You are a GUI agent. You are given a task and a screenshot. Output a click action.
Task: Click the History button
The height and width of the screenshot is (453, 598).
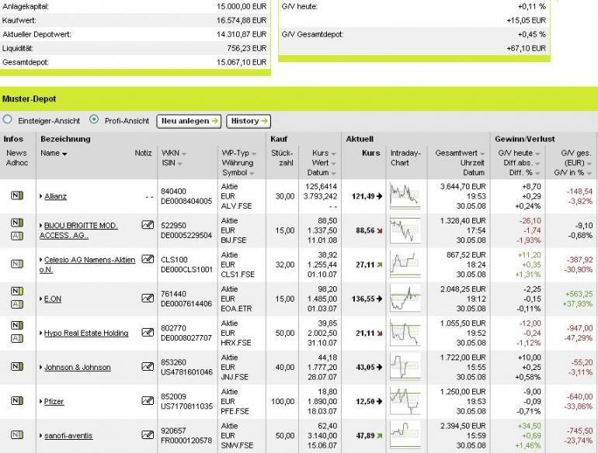tap(249, 121)
